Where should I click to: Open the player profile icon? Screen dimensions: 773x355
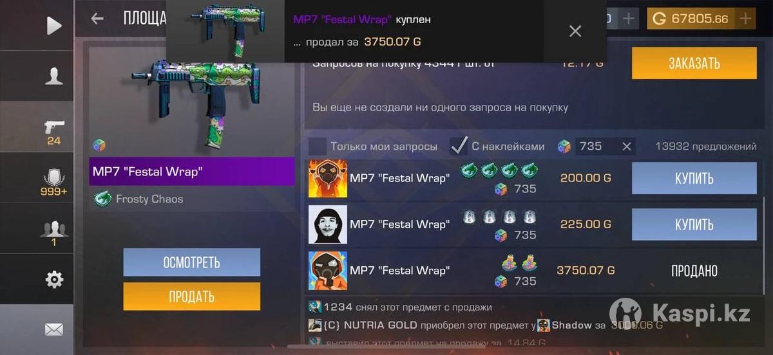(x=54, y=76)
